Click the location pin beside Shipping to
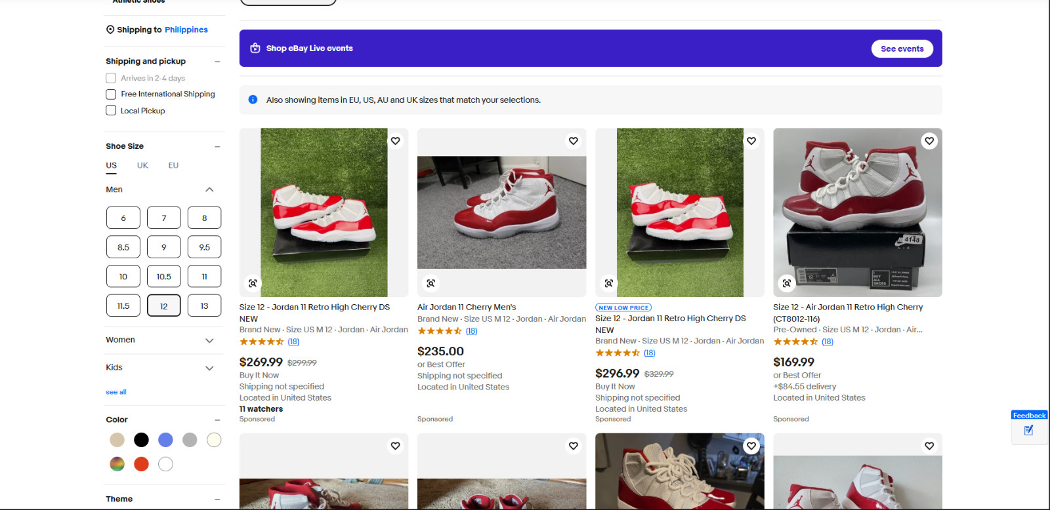Screen dimensions: 1050x510 click(110, 29)
